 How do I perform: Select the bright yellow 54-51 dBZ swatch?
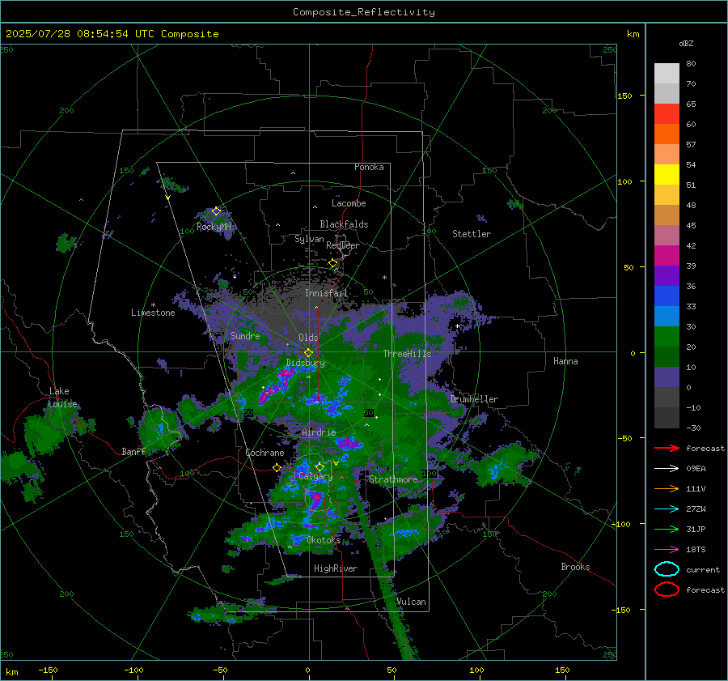667,175
